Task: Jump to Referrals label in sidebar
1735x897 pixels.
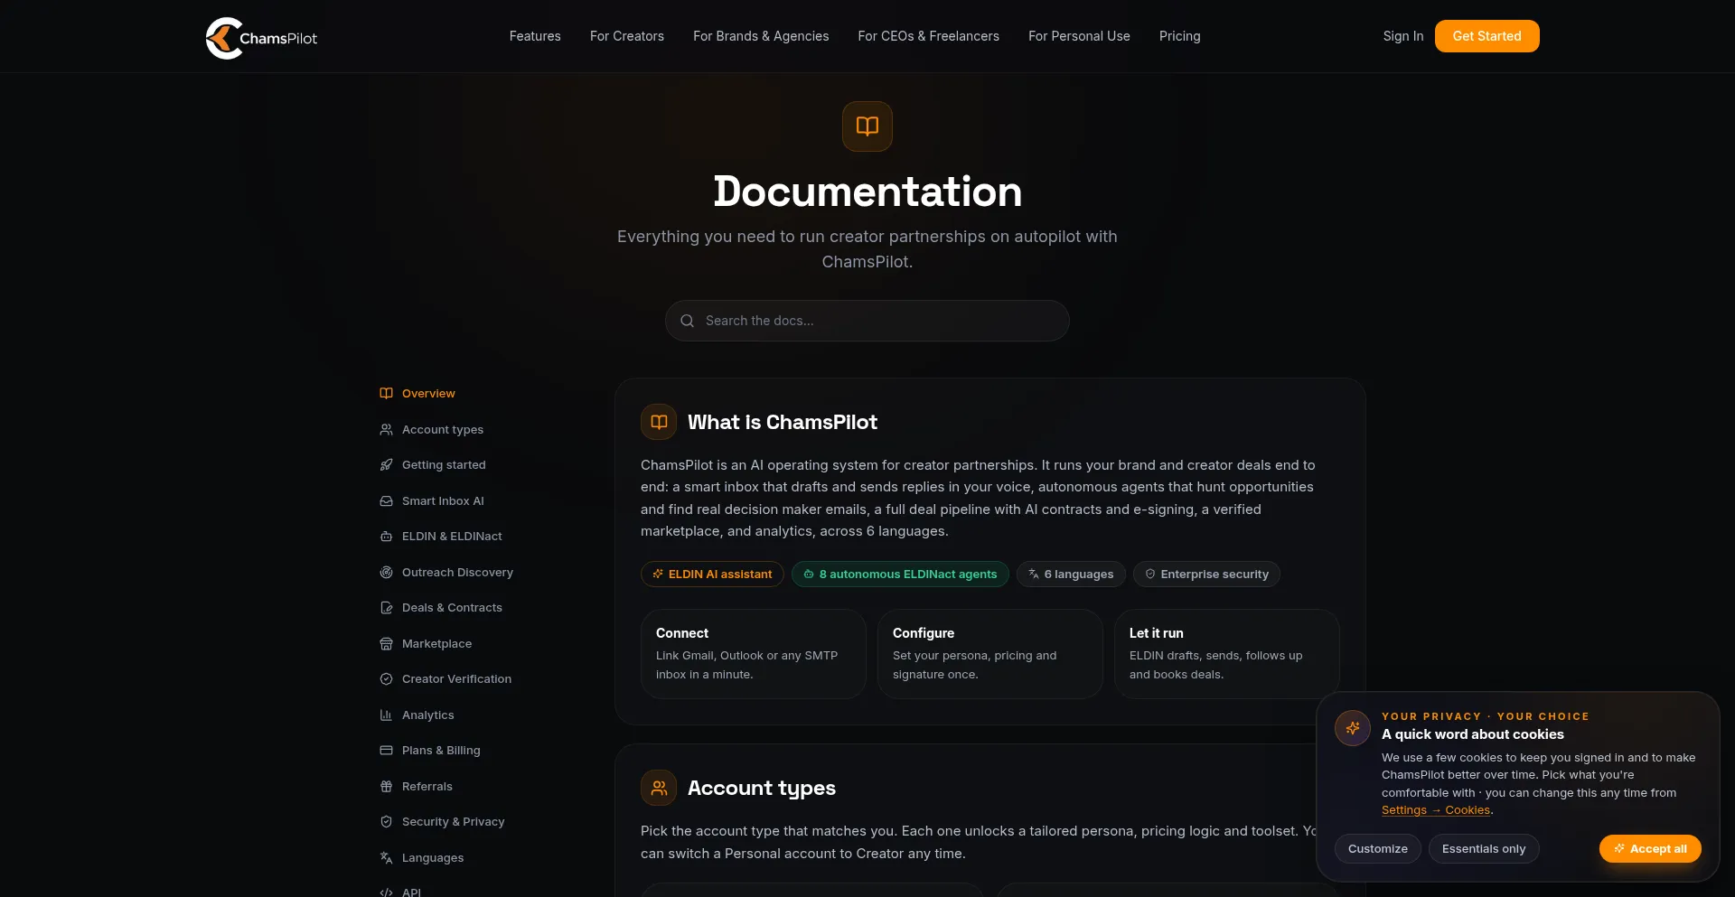Action: [427, 786]
